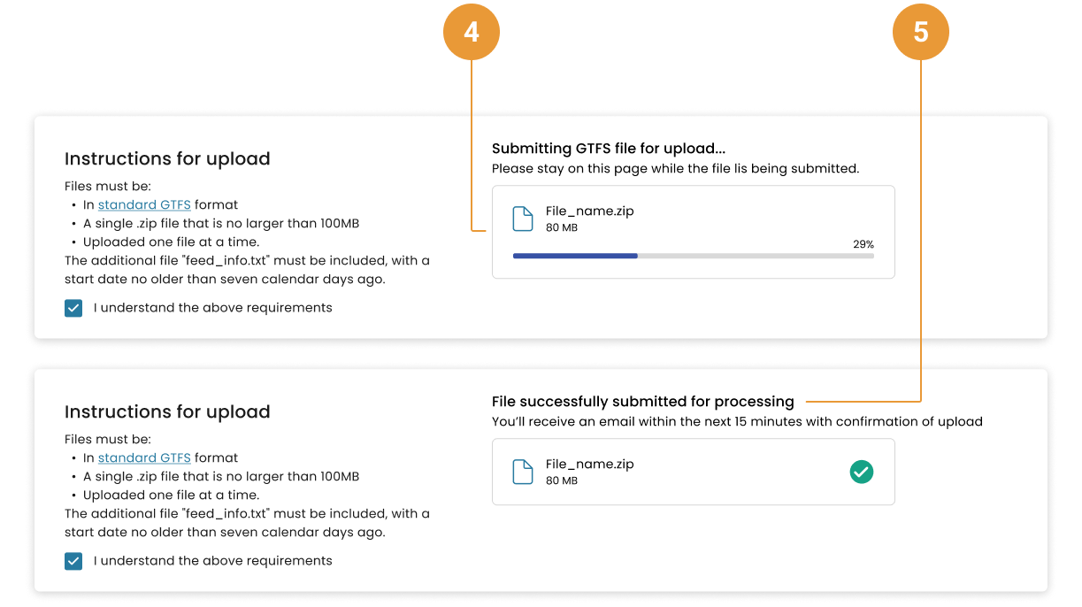
Task: Click the "Submitting GTFS file for upload..." heading
Action: [608, 149]
